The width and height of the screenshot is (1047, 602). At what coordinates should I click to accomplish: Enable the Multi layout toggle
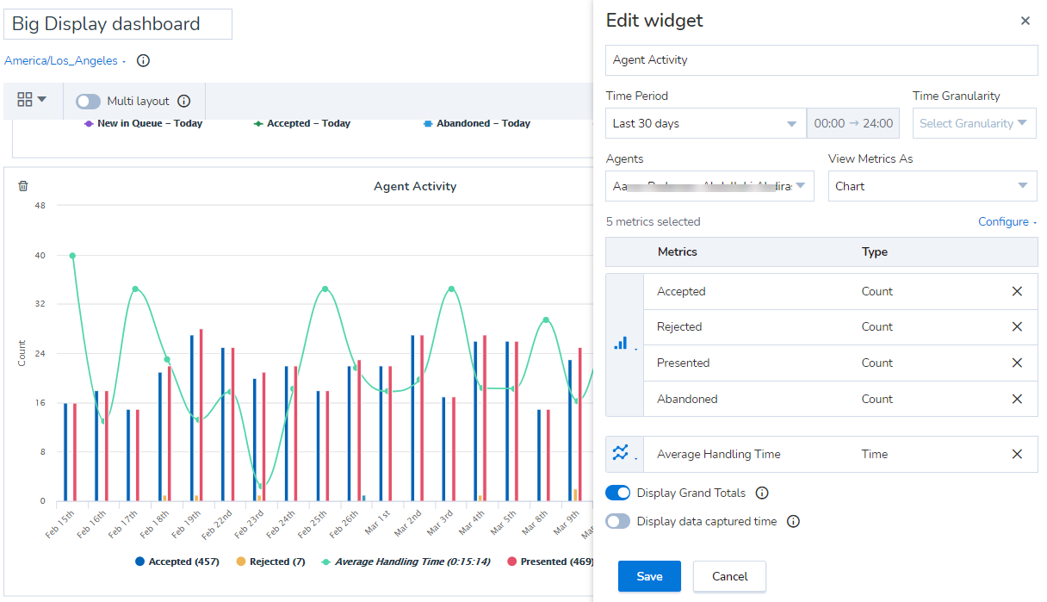point(88,102)
